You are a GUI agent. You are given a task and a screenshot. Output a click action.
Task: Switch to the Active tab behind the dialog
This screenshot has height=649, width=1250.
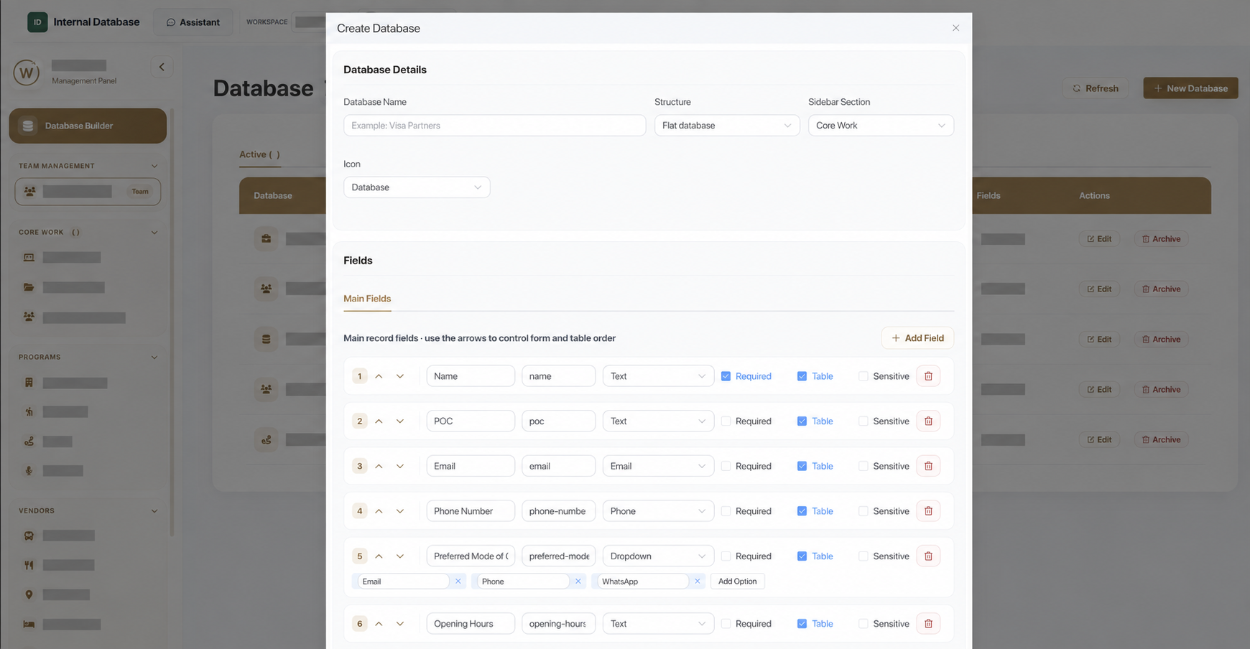(259, 154)
